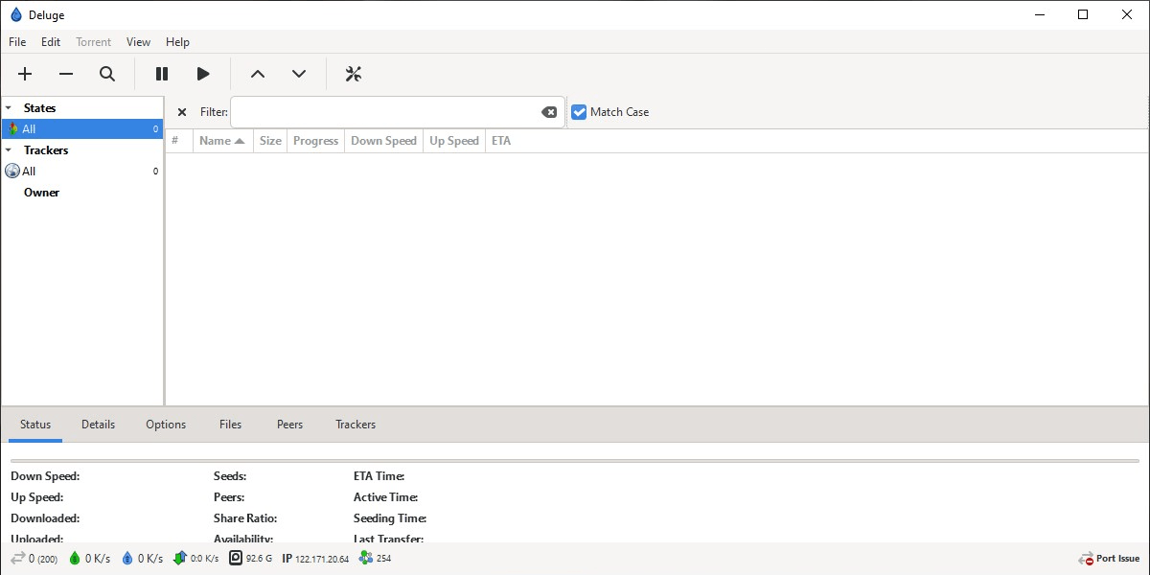The height and width of the screenshot is (575, 1150).
Task: Resume the torrent with the play icon
Action: click(203, 74)
